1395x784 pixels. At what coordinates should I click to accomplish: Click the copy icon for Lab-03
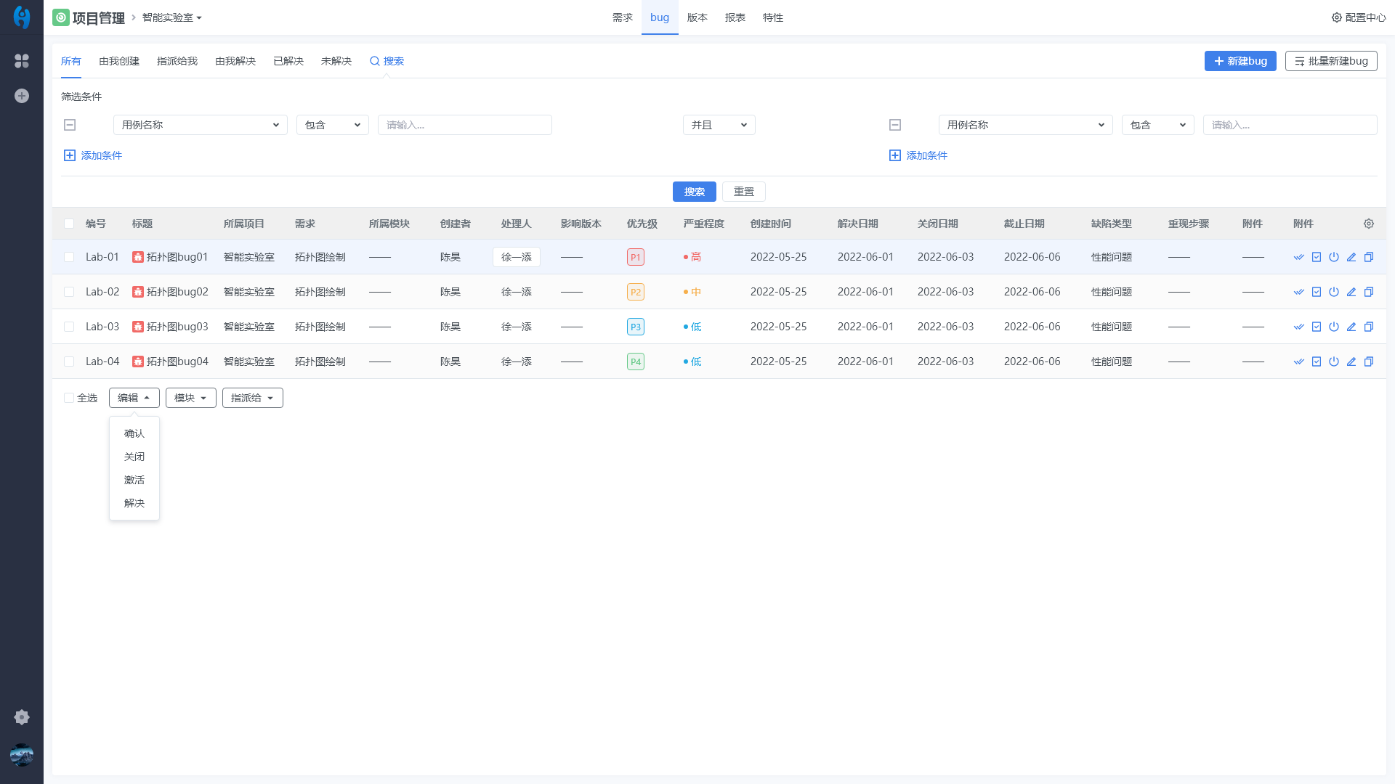1369,327
